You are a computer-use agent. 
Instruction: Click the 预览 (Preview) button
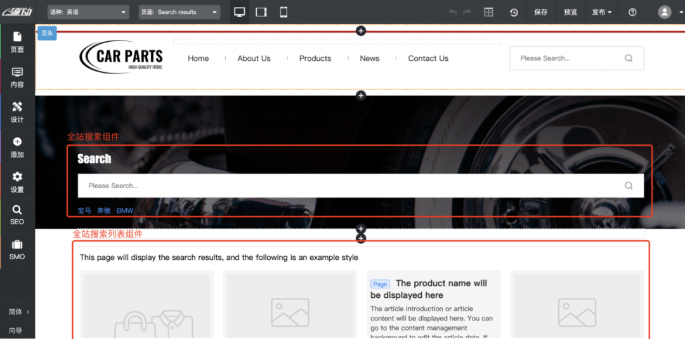pyautogui.click(x=570, y=12)
